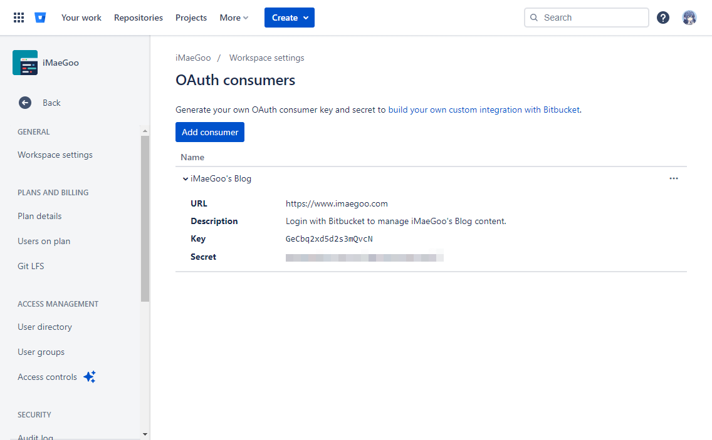The width and height of the screenshot is (712, 440).
Task: Follow the build your own custom integration link
Action: tap(484, 110)
